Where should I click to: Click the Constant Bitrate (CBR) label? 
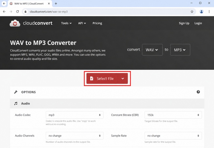pyautogui.click(x=125, y=115)
